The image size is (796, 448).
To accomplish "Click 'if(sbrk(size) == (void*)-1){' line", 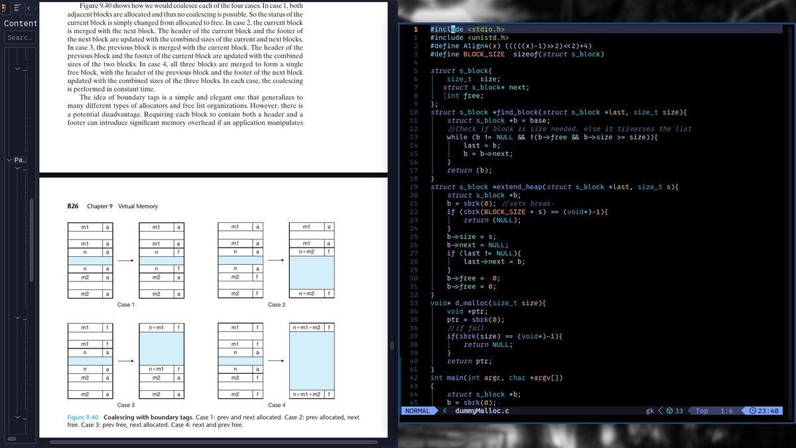I will coord(505,336).
